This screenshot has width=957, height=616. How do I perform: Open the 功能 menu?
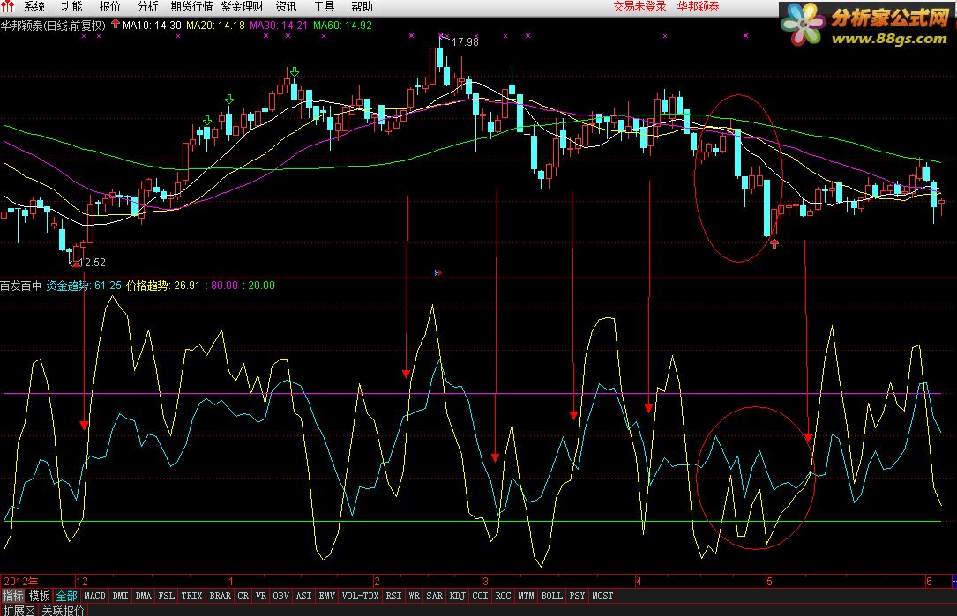[x=71, y=7]
